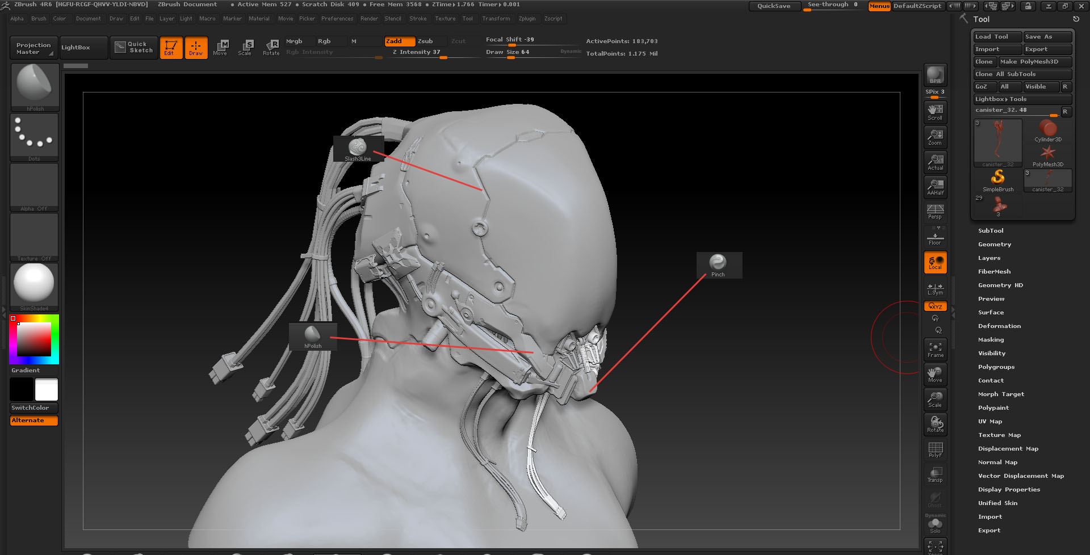
Task: Select the PolyMesh3D tool
Action: point(1047,156)
